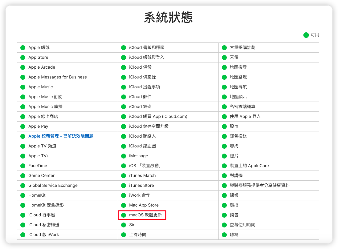Select the Apple Music row text
Viewport: 338px width, 249px height.
41,87
